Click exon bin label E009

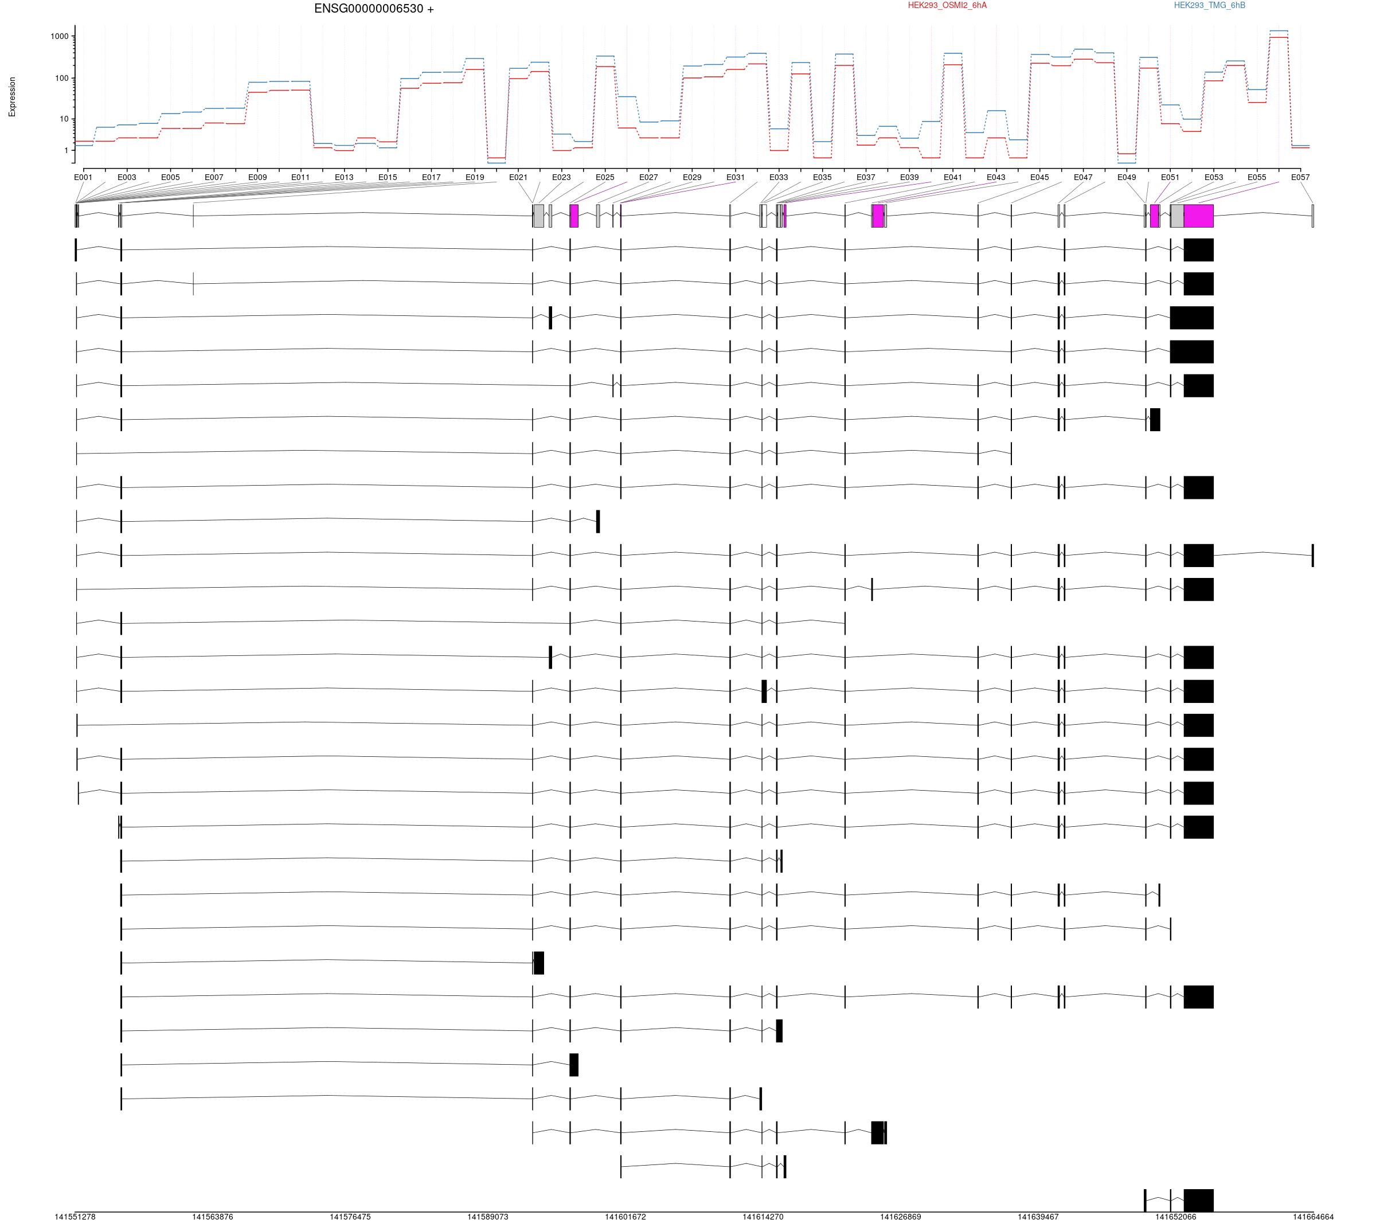click(257, 177)
